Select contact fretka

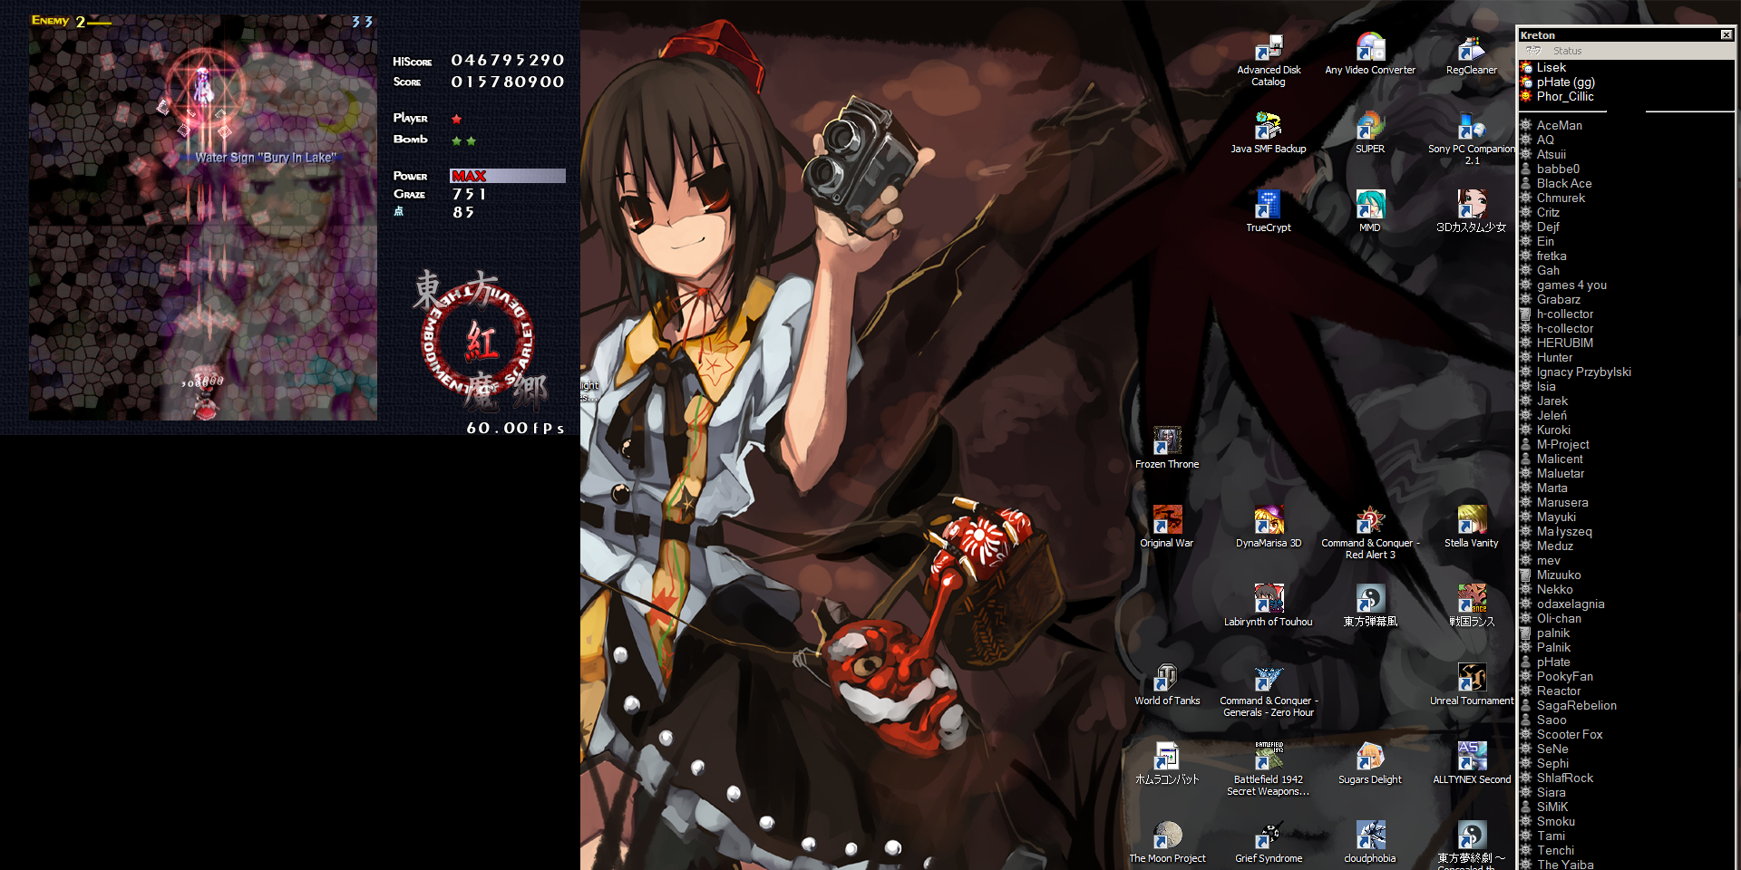coord(1551,256)
